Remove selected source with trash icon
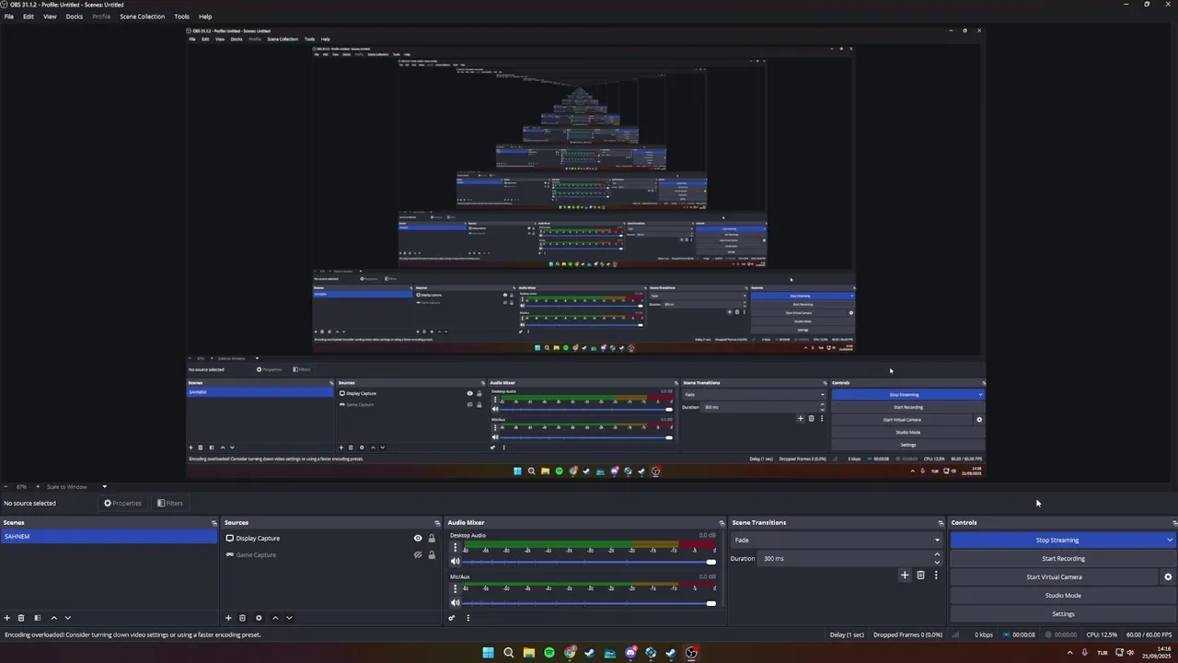 pyautogui.click(x=242, y=618)
